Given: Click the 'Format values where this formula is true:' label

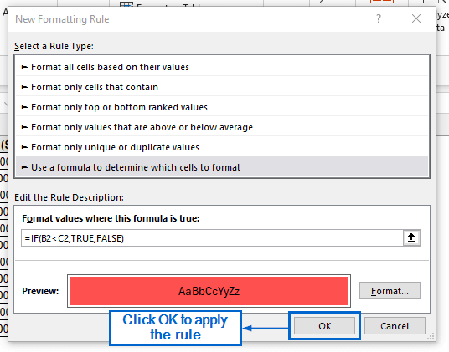Looking at the screenshot, I should tap(111, 218).
